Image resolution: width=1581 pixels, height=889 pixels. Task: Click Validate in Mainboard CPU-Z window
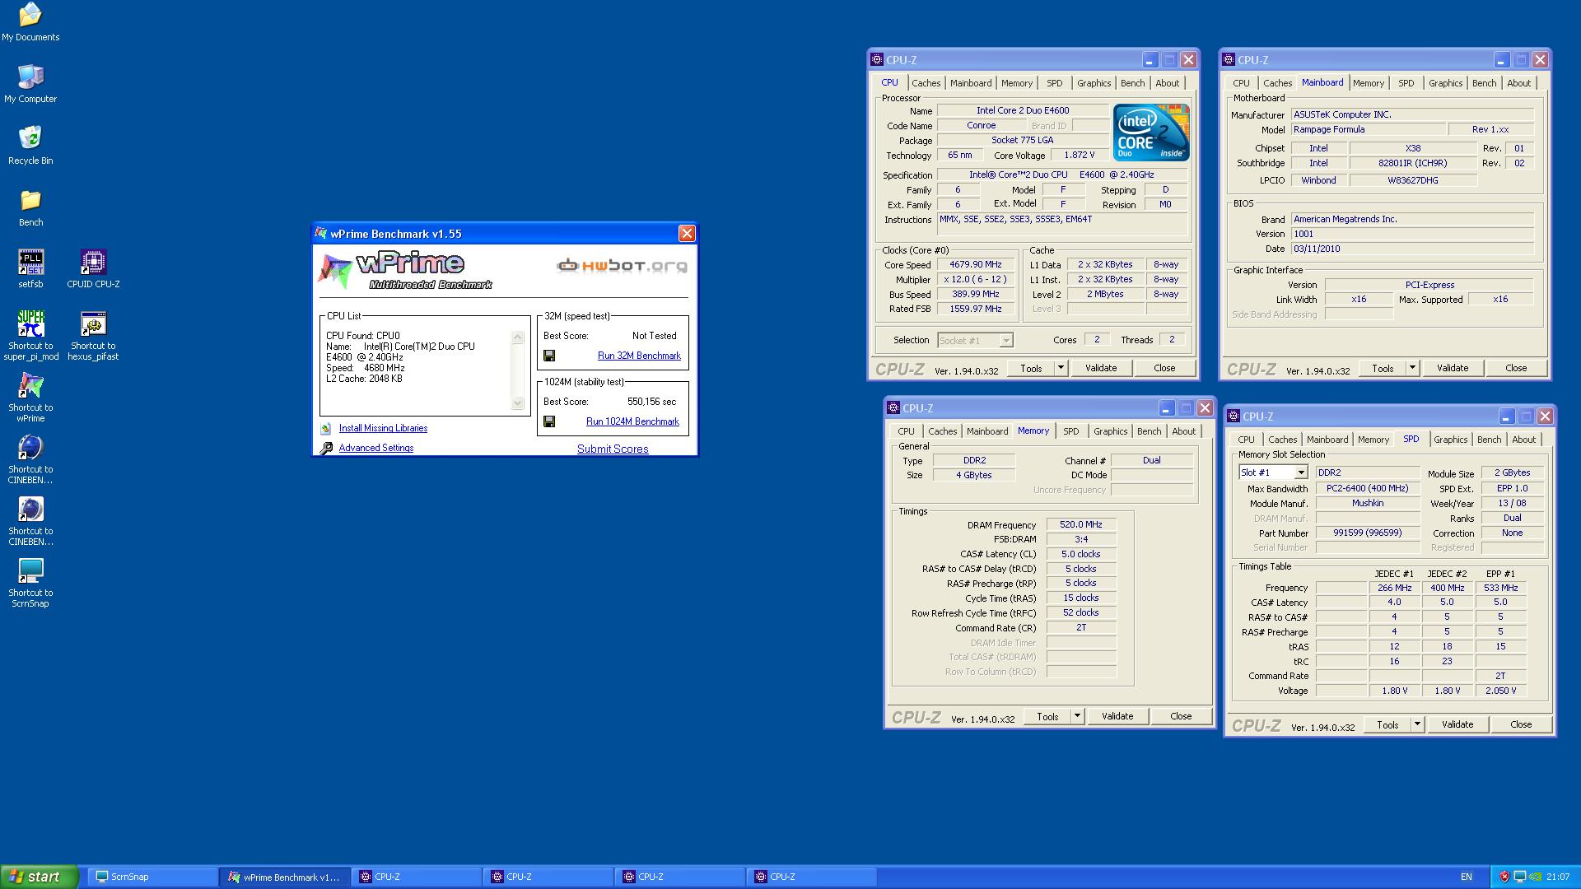[1452, 368]
